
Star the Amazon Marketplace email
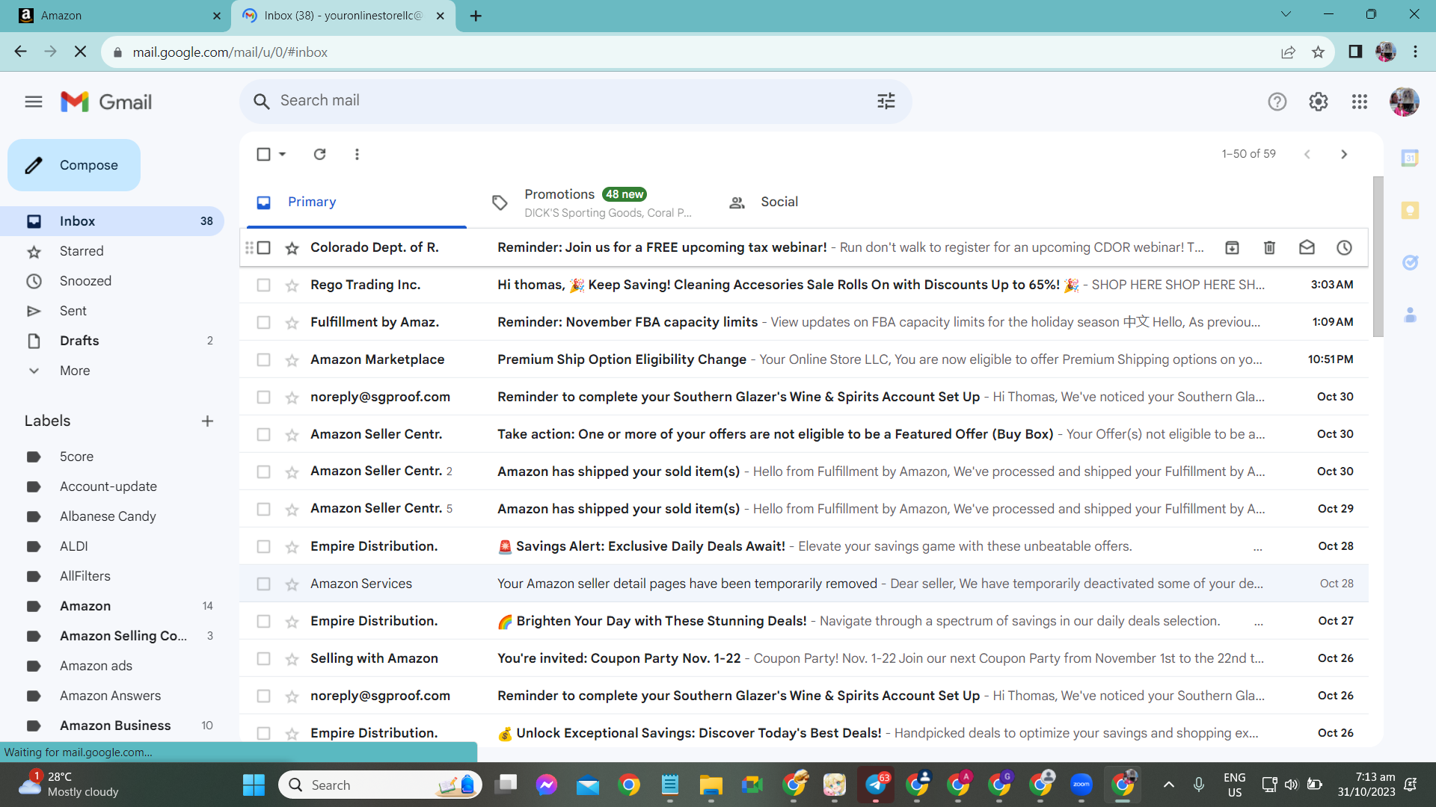coord(292,360)
